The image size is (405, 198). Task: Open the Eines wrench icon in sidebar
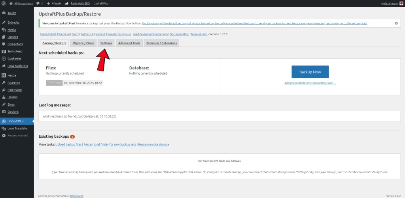(x=4, y=105)
